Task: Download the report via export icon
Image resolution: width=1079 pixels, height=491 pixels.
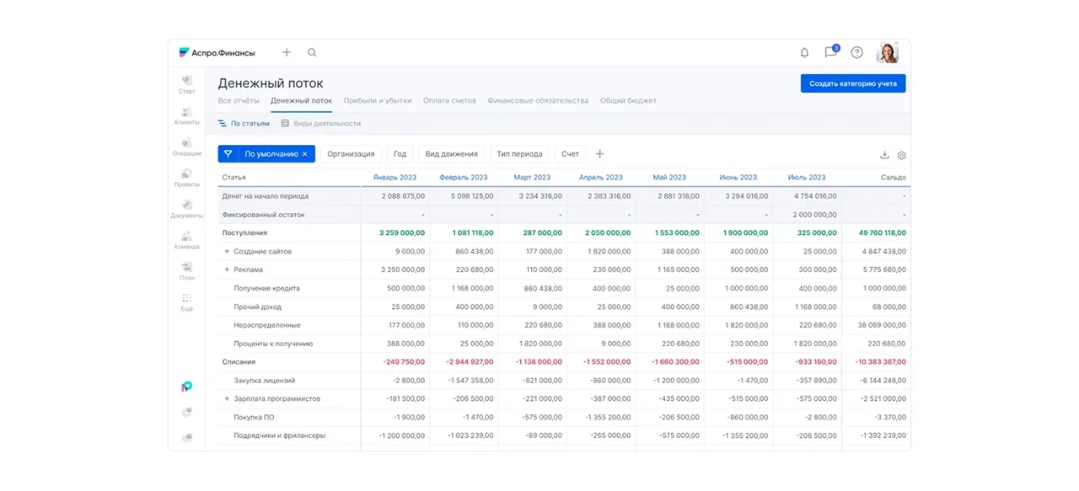Action: tap(884, 155)
